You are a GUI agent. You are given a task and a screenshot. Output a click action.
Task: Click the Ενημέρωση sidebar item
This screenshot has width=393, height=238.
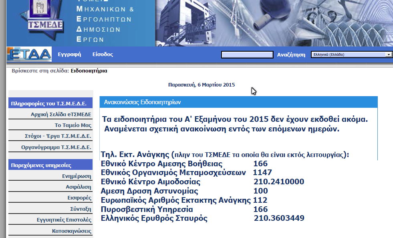coord(77,176)
